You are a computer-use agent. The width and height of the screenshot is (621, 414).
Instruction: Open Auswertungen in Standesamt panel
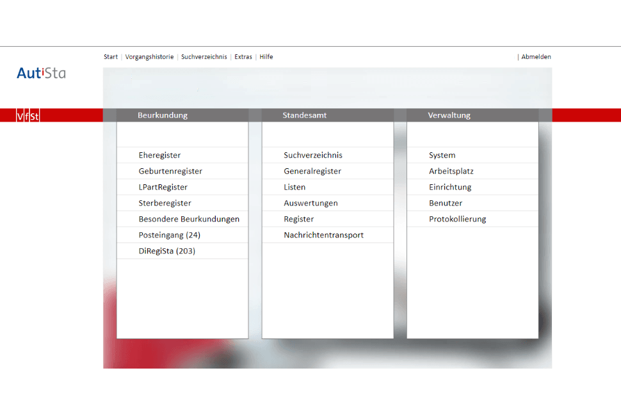coord(310,203)
